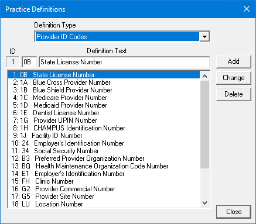Select 1E Dentist License Number row
Viewport: 256px width, 224px height.
pyautogui.click(x=104, y=113)
